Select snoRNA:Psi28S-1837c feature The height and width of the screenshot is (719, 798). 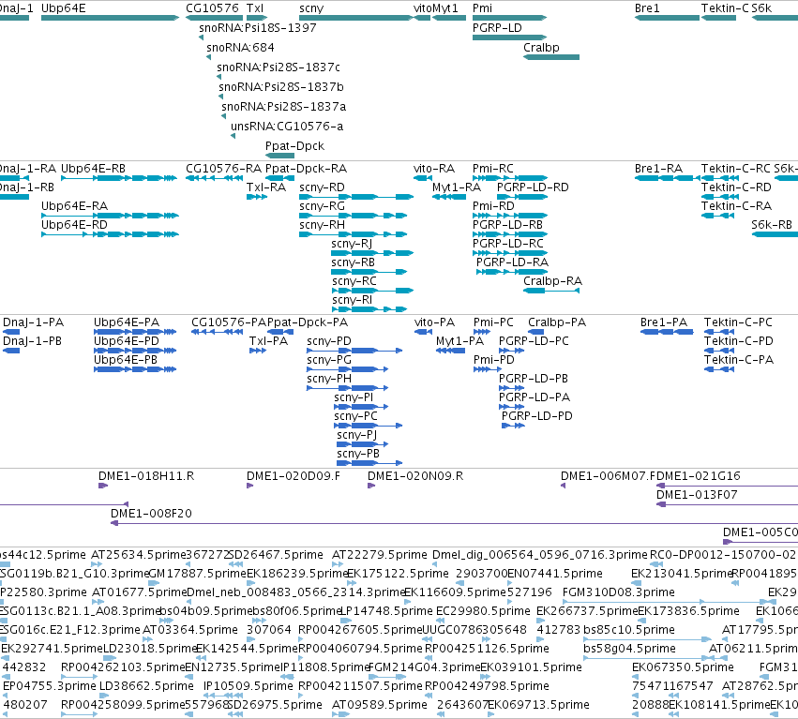(218, 77)
